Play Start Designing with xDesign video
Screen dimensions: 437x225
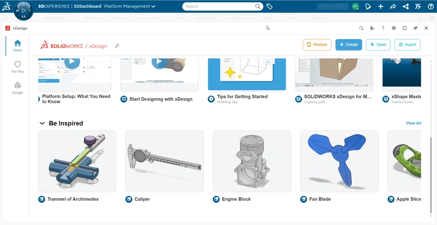159,61
